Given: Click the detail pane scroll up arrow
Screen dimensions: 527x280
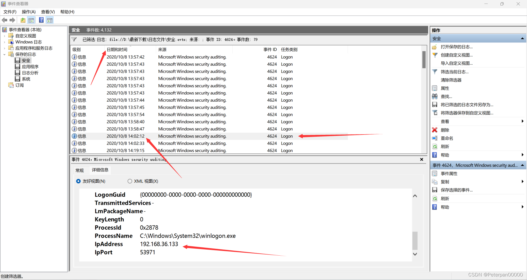Looking at the screenshot, I should tap(415, 196).
